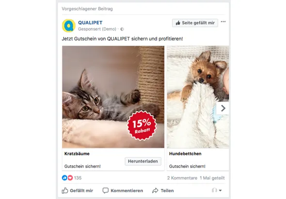
Task: Show the 135 reactions count list
Action: (x=78, y=178)
